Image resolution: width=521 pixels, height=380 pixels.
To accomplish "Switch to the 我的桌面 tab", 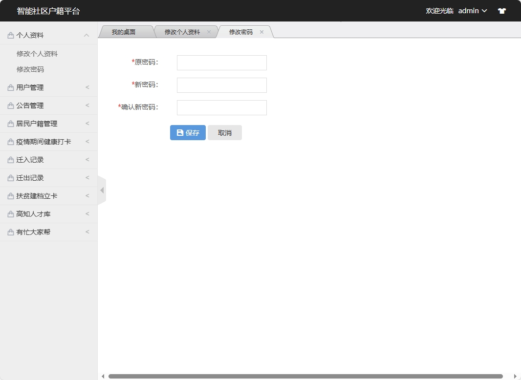I will coord(124,32).
